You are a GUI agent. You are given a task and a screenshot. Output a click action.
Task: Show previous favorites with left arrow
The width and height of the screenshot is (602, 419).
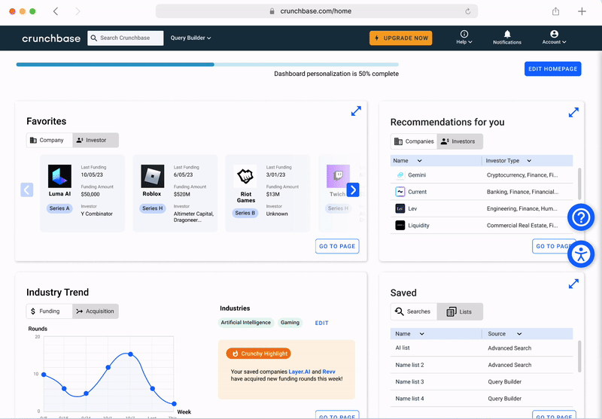27,190
